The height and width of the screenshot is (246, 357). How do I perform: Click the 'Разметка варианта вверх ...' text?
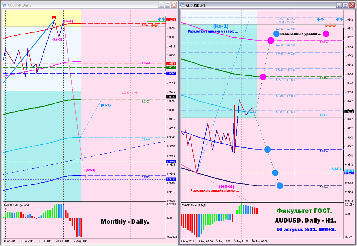click(x=213, y=31)
